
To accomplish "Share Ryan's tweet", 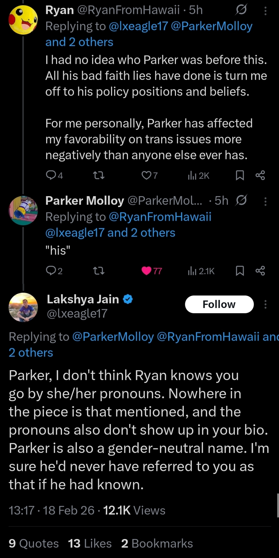I will coord(260,175).
